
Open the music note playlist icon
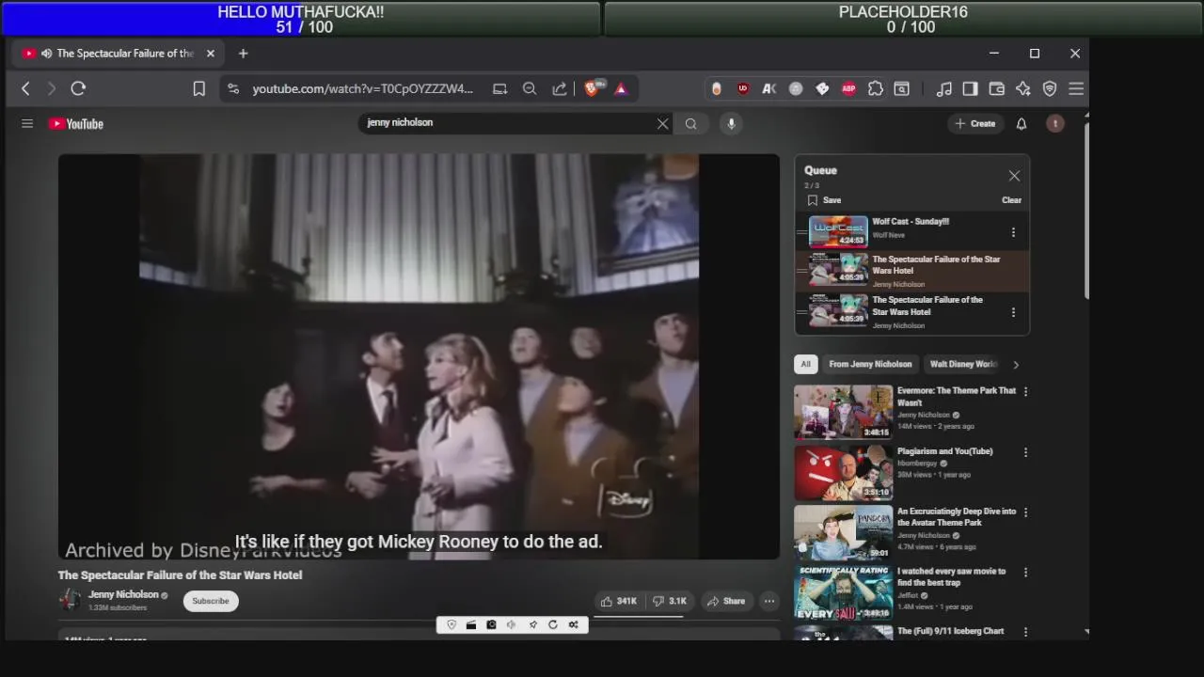tap(943, 88)
